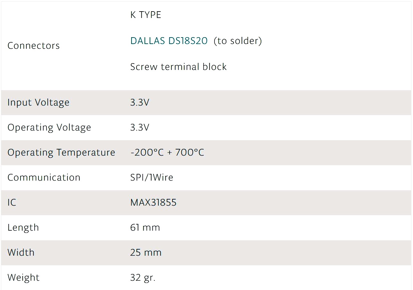The image size is (413, 290).
Task: Click the Width row label
Action: point(21,252)
